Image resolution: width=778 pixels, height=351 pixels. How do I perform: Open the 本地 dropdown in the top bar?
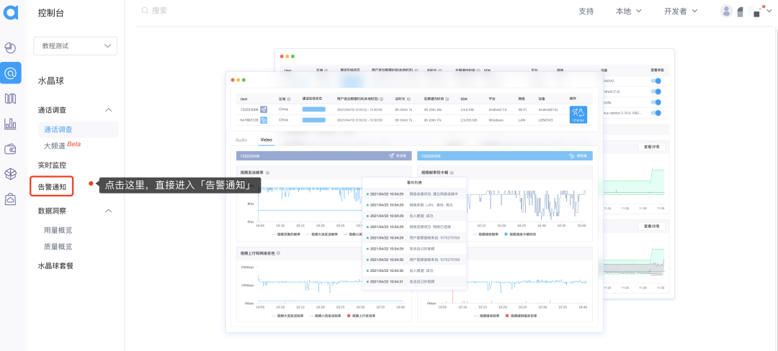pos(629,11)
